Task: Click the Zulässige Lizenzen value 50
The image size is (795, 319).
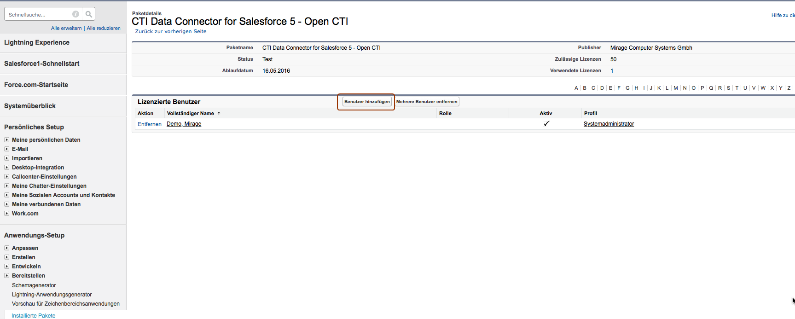Action: pyautogui.click(x=614, y=59)
